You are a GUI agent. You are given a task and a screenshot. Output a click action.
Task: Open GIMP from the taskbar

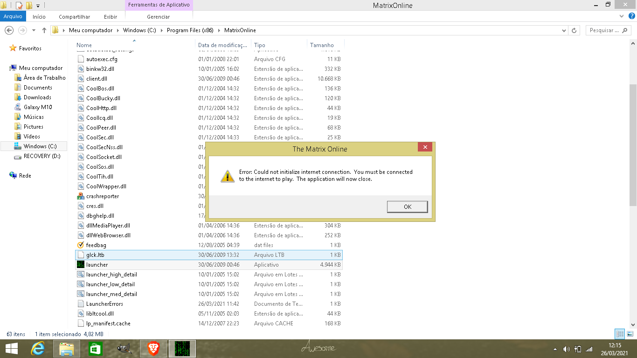124,348
